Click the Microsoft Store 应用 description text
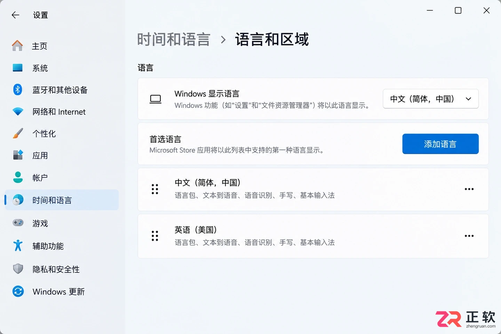 238,150
